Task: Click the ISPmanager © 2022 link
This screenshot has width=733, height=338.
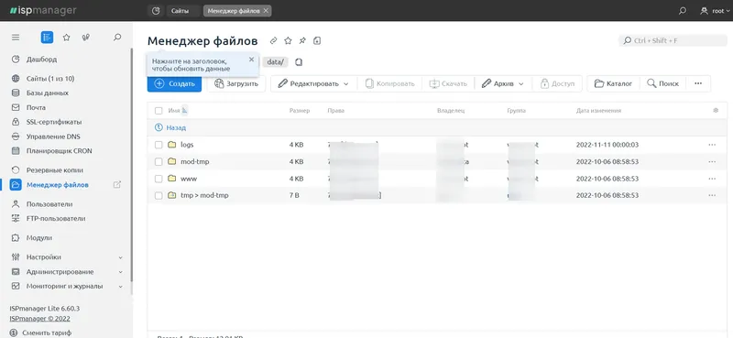Action: click(39, 319)
